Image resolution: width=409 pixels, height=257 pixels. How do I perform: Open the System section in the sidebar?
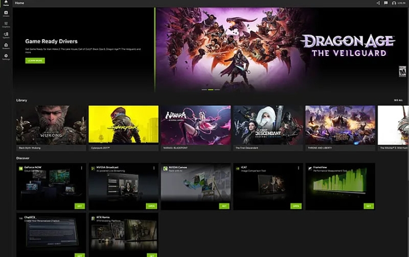[6, 35]
